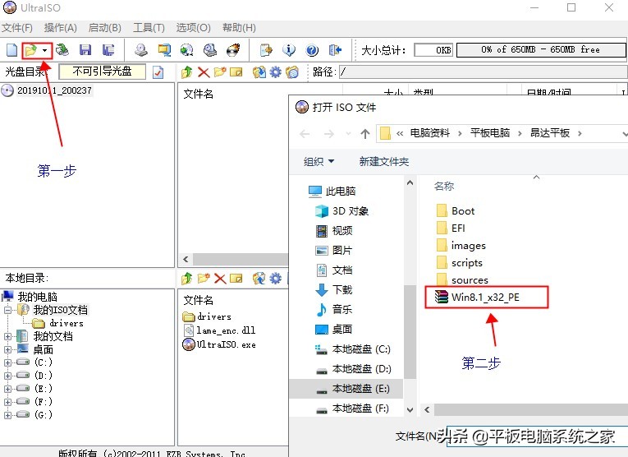Select drivers folder in local tree

click(66, 323)
